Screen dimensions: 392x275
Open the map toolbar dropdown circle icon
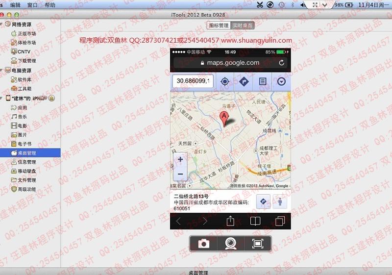click(x=281, y=81)
